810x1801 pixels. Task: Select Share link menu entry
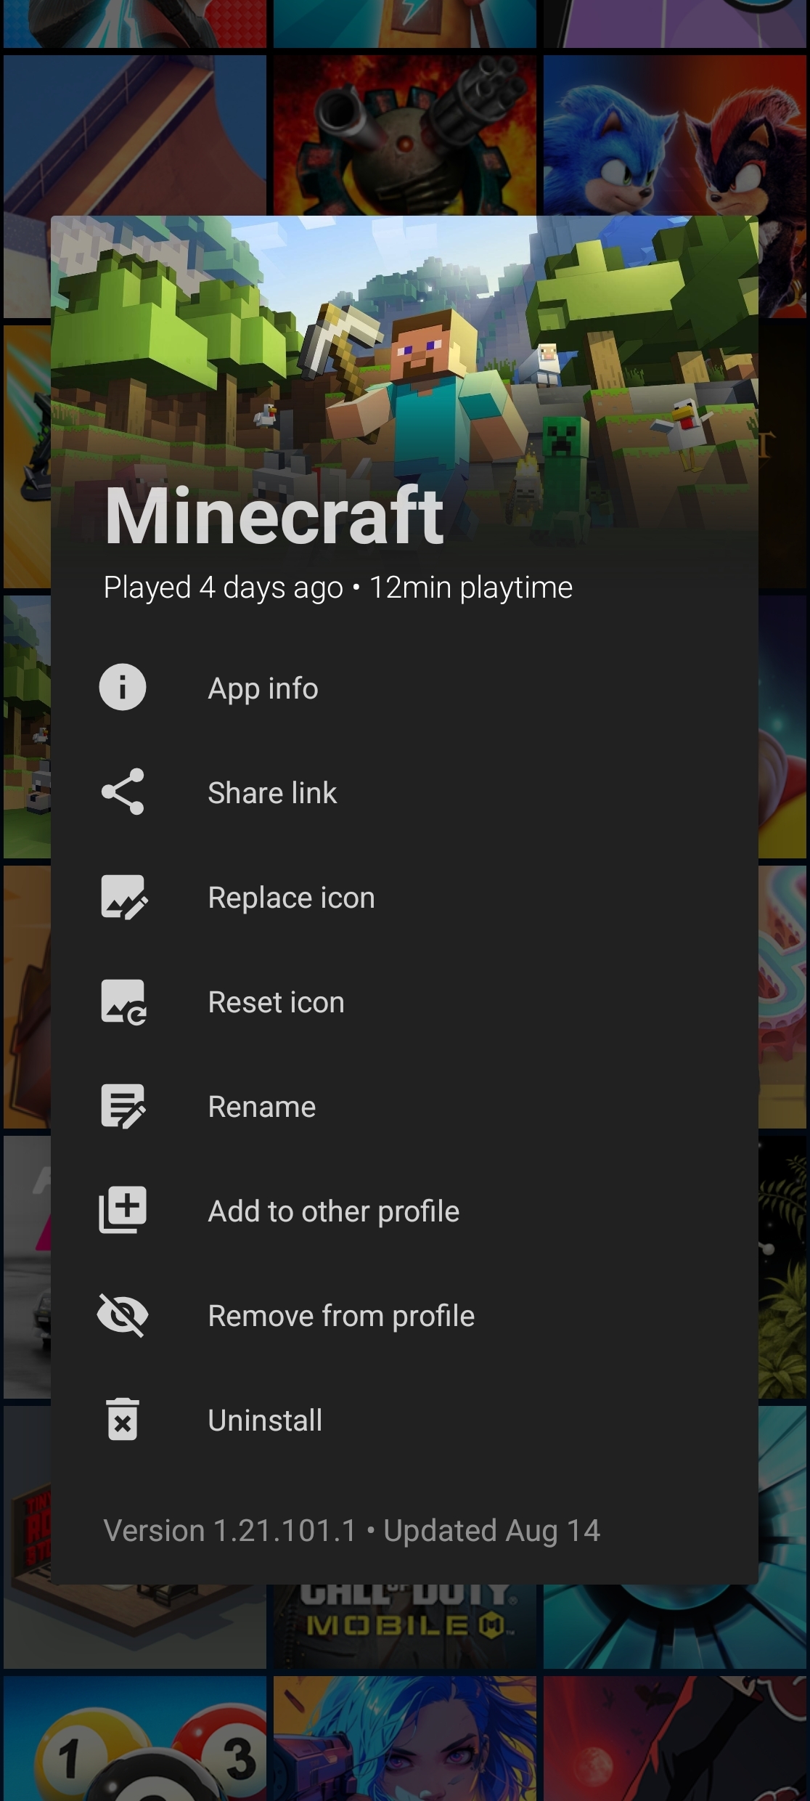(x=272, y=793)
